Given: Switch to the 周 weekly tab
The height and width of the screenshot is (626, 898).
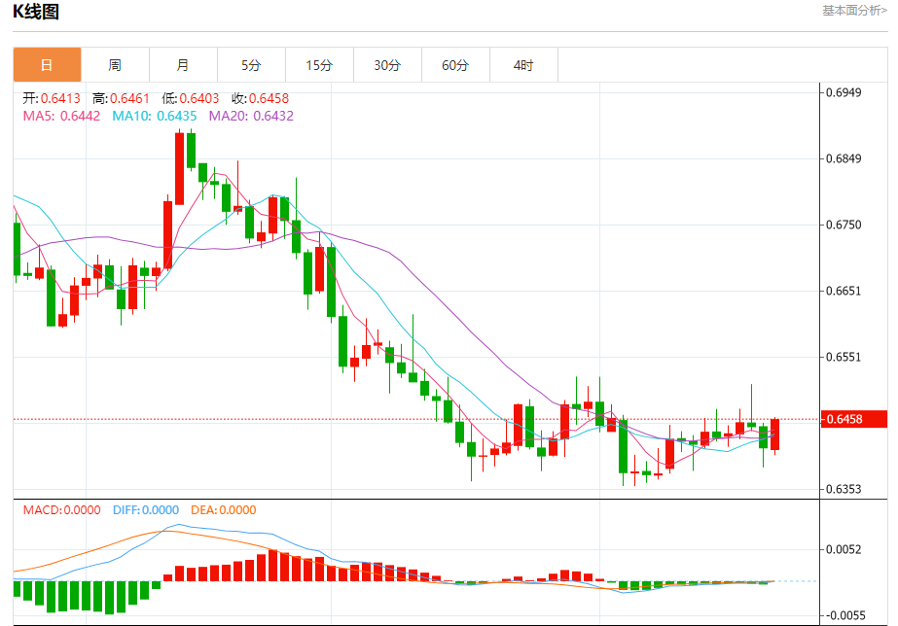Looking at the screenshot, I should (115, 65).
